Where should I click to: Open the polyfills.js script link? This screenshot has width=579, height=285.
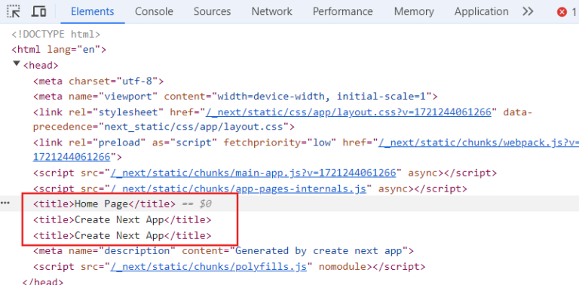pyautogui.click(x=208, y=267)
